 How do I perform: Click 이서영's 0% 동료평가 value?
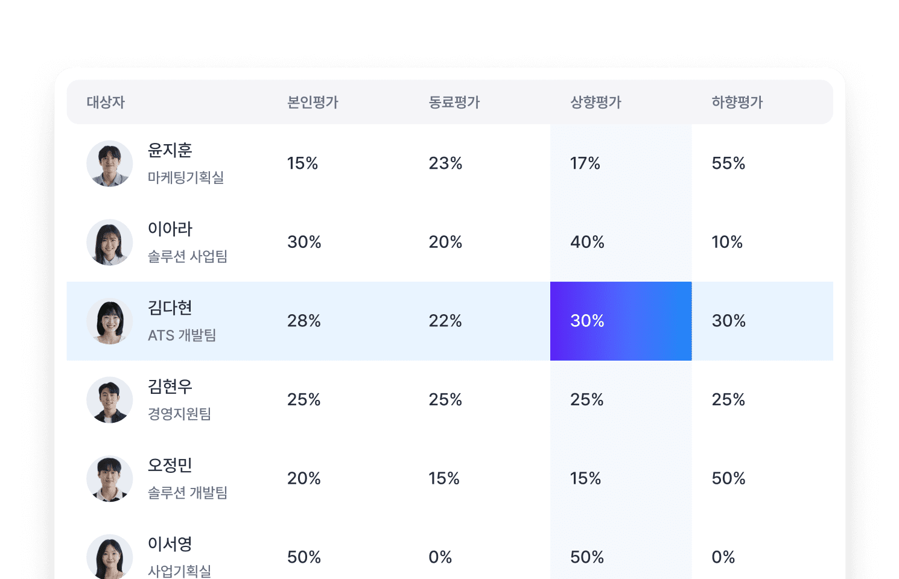(441, 557)
